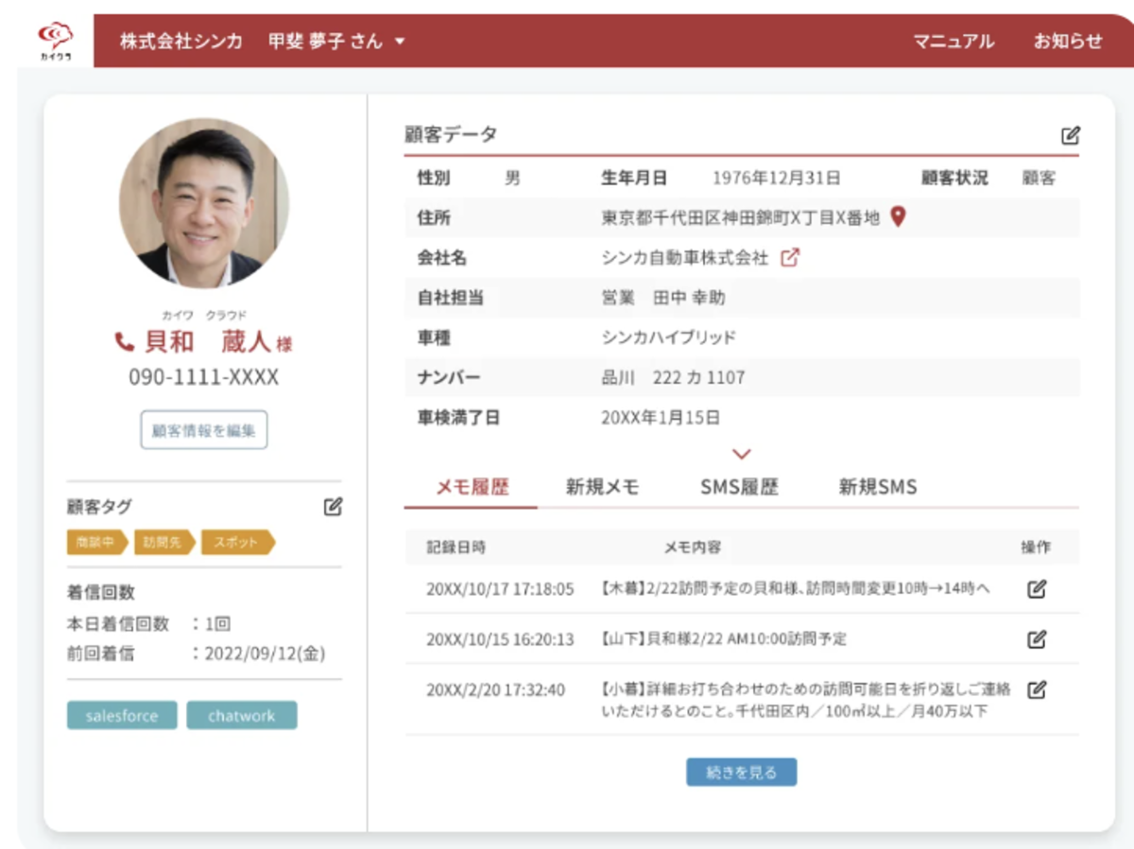Click the phone icon beside the customer name

click(x=125, y=341)
